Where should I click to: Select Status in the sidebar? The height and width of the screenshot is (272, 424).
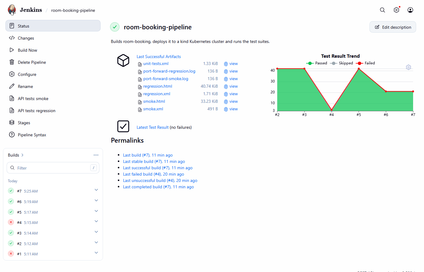point(53,26)
